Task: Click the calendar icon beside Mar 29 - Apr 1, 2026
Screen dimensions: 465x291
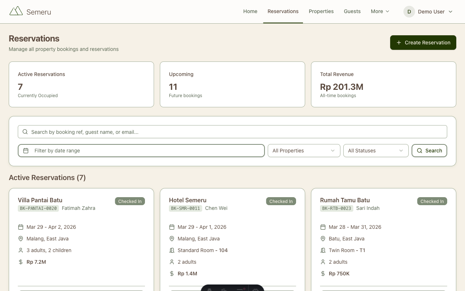Action: (172, 227)
